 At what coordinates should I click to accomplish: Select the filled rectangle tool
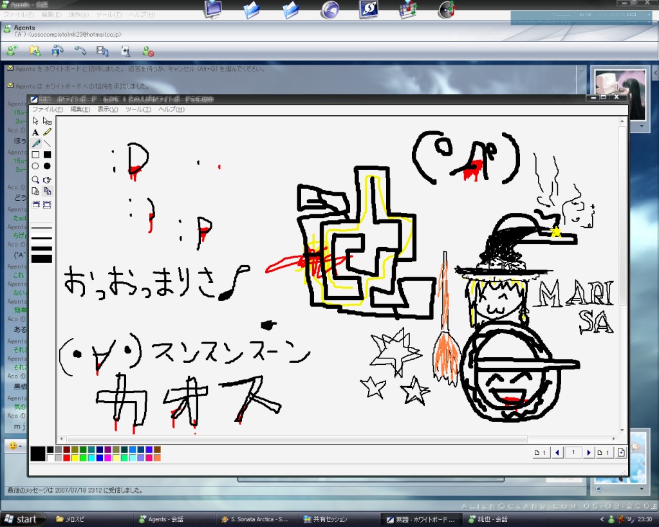(x=48, y=155)
